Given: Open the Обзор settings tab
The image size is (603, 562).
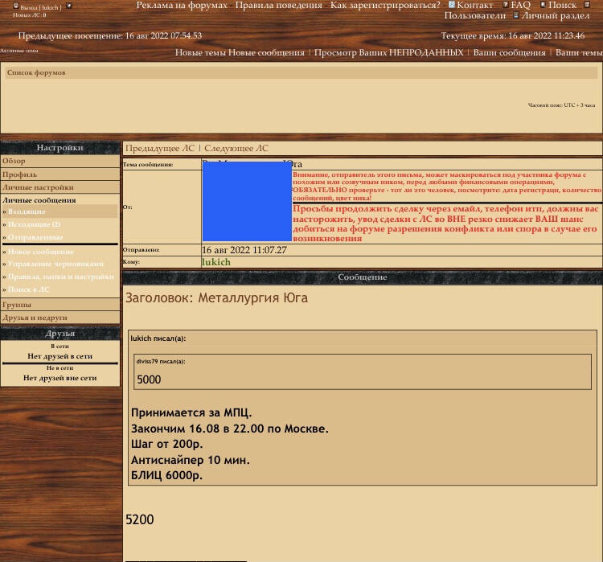Looking at the screenshot, I should click(x=14, y=161).
